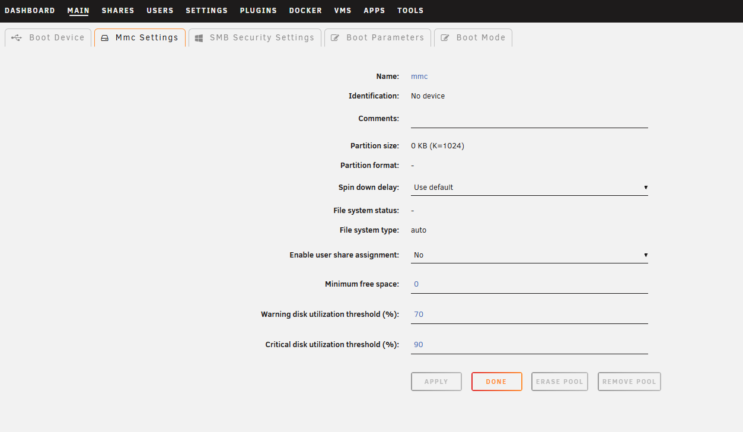
Task: Click the Remove Pool button
Action: click(x=629, y=382)
